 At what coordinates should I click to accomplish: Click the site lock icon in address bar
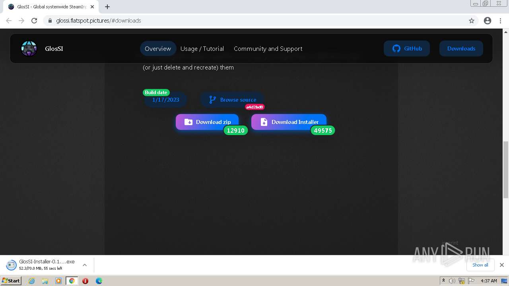tap(50, 21)
